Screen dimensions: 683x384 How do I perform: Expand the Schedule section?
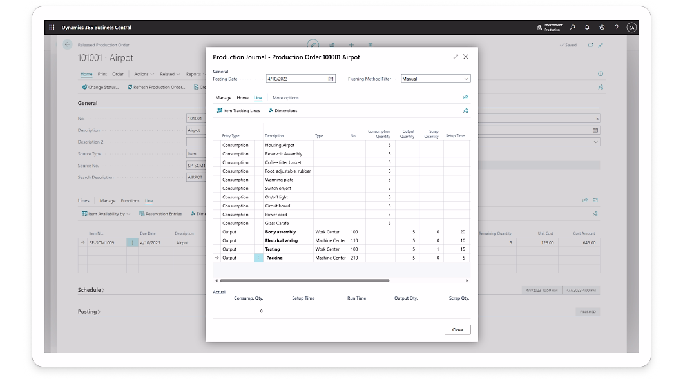pyautogui.click(x=91, y=290)
